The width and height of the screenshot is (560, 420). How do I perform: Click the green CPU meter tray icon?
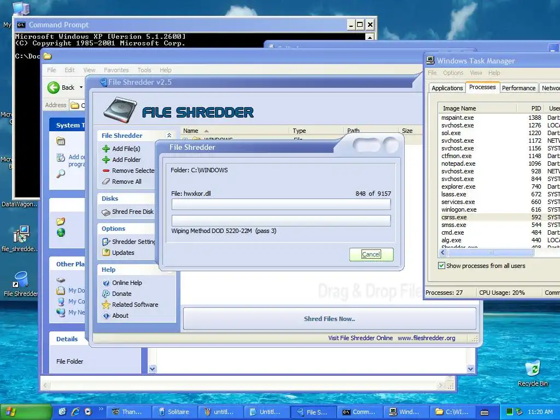509,412
